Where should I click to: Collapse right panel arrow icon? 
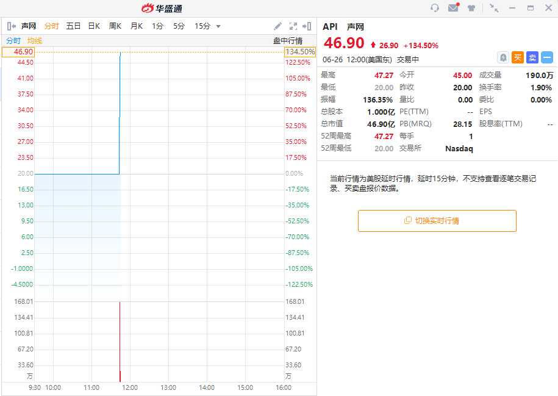307,26
